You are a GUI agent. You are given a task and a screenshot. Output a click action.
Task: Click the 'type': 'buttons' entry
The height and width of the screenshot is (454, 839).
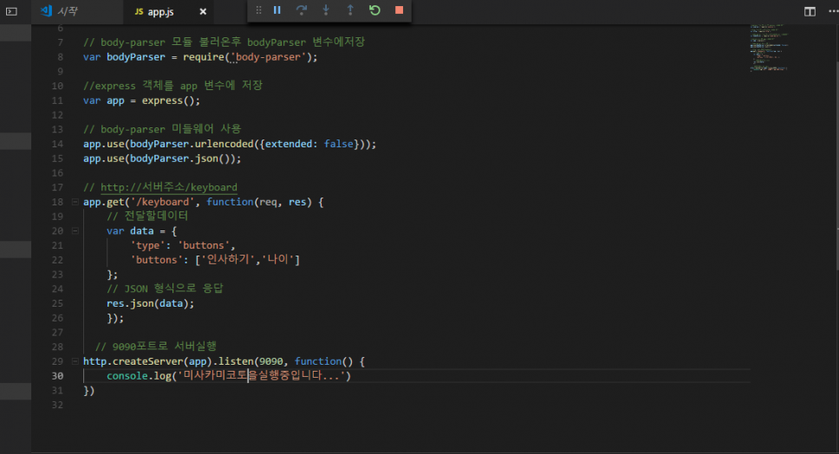coord(183,245)
